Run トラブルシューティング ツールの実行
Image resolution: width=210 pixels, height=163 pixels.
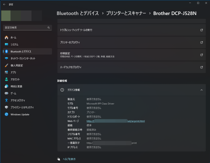pyautogui.click(x=131, y=30)
